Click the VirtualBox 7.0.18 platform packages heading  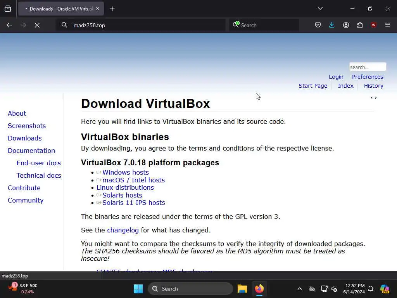point(150,163)
